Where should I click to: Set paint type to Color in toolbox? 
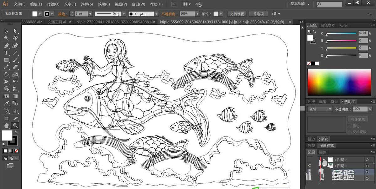click(5, 151)
